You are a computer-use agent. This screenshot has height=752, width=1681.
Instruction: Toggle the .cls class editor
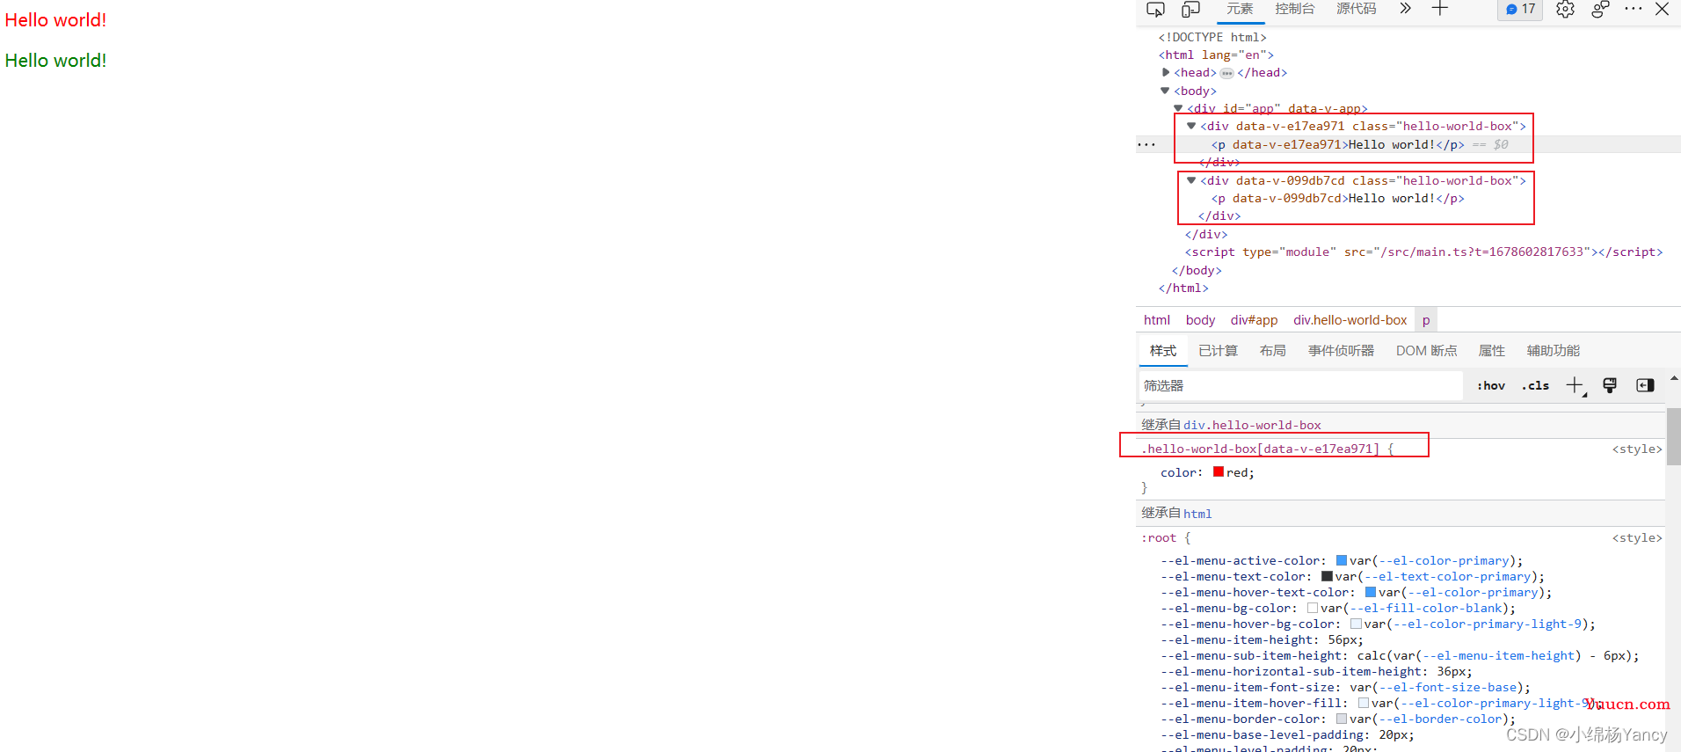(x=1535, y=385)
